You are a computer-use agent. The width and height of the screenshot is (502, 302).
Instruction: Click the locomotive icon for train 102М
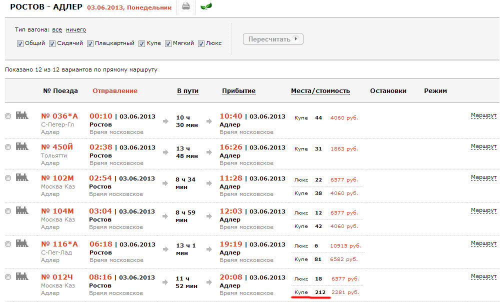[x=22, y=177]
